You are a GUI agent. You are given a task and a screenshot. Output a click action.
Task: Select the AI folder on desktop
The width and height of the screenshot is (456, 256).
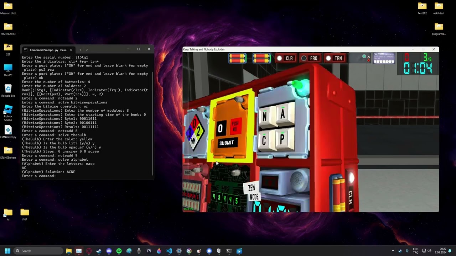coord(8,214)
